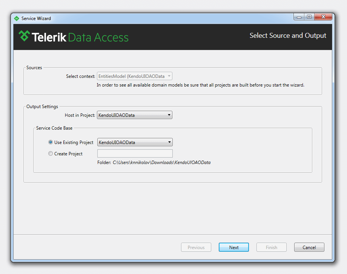This screenshot has height=274, width=347.
Task: Open the Select context dropdown
Action: 135,76
